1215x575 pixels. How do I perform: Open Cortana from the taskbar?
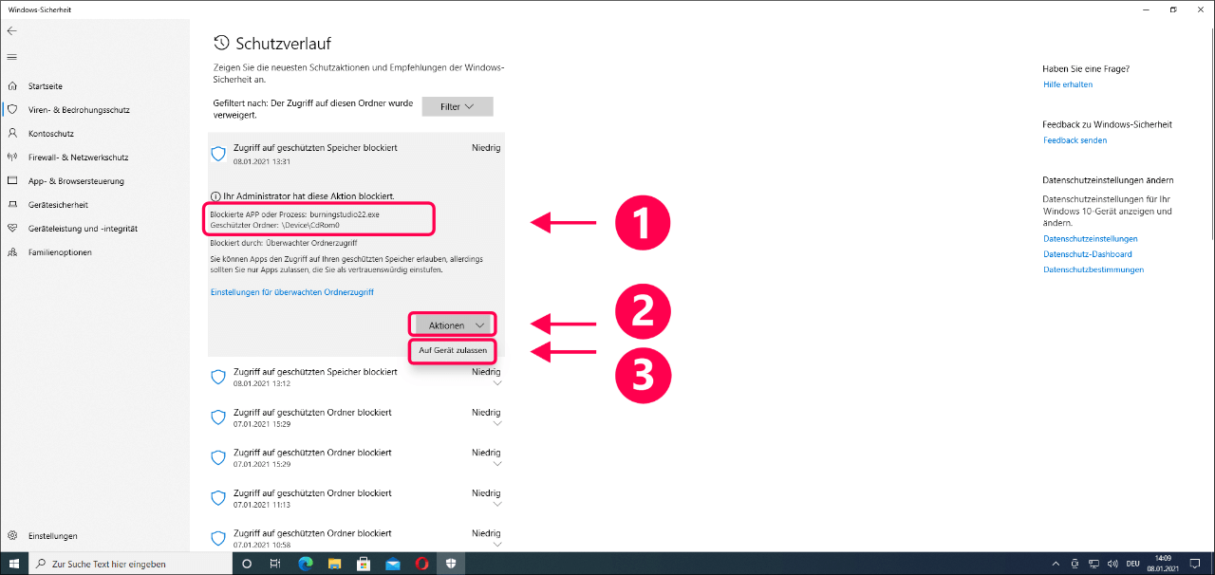[x=247, y=564]
